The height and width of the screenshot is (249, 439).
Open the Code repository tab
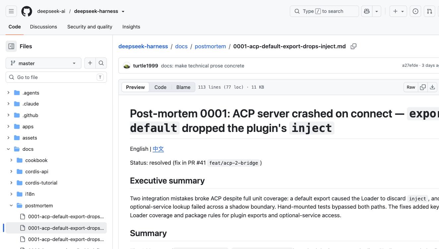tap(15, 27)
